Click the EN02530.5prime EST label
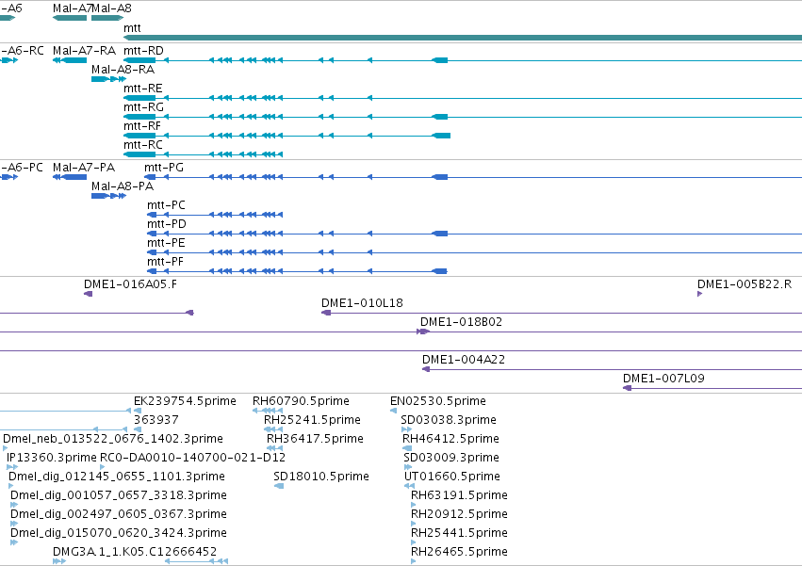 point(438,402)
